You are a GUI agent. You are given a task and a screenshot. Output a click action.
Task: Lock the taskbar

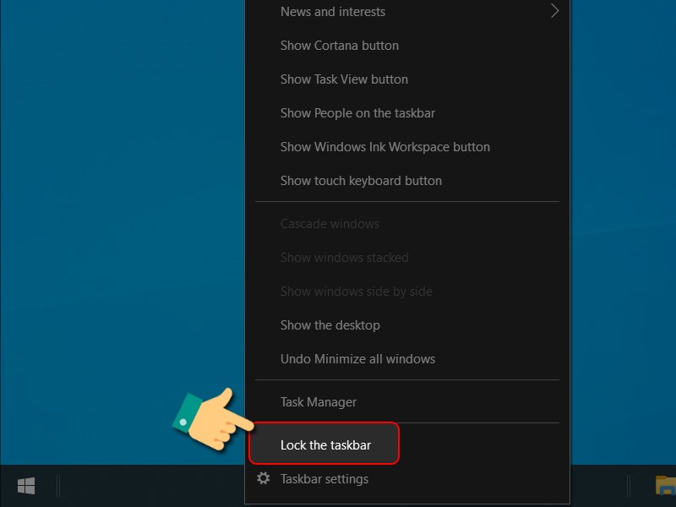point(324,443)
